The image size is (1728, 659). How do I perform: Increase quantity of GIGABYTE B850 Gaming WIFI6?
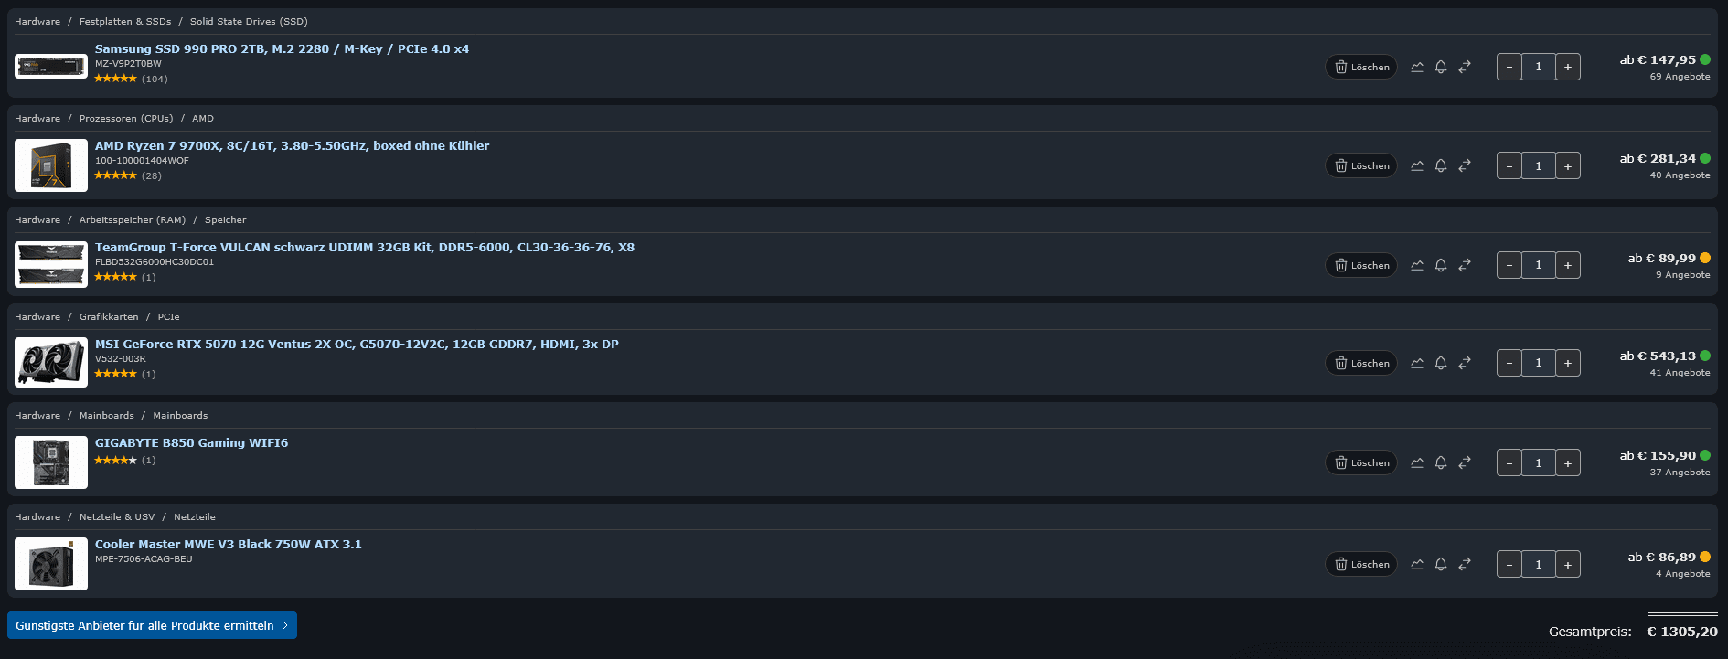click(1568, 462)
